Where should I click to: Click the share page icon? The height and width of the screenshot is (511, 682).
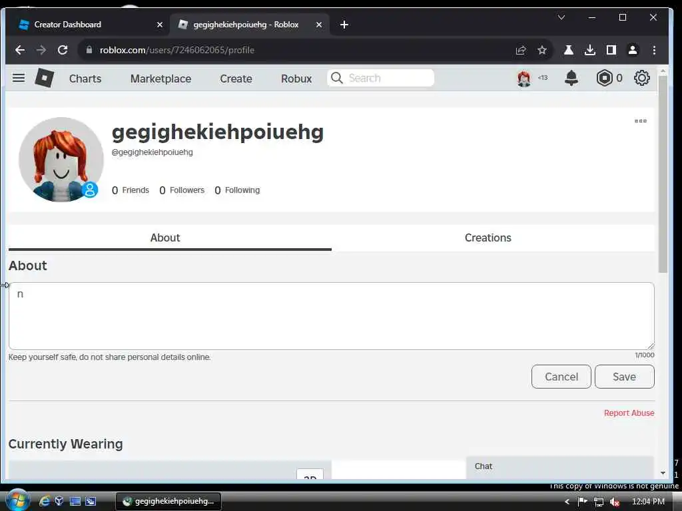click(521, 50)
